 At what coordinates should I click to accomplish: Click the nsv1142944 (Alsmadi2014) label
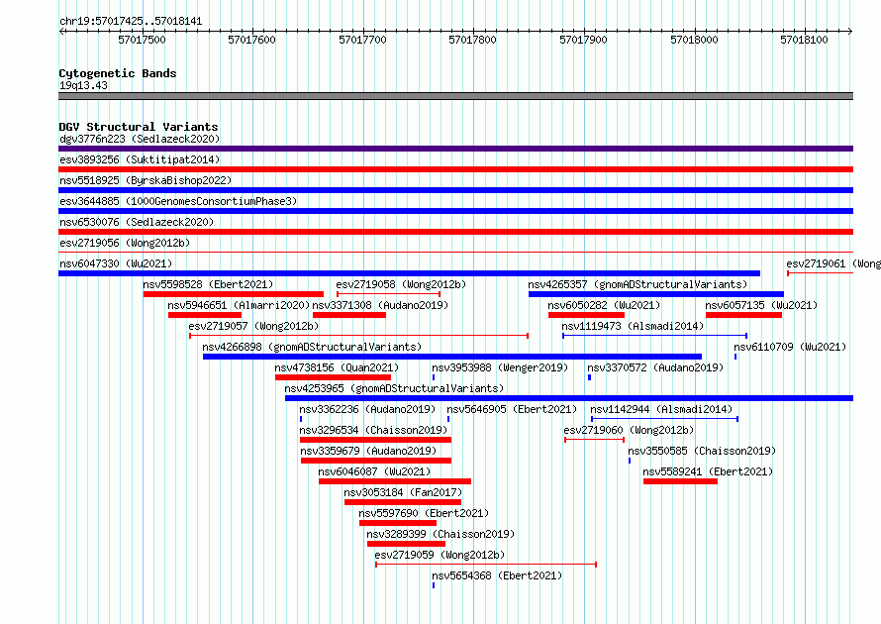tap(661, 409)
